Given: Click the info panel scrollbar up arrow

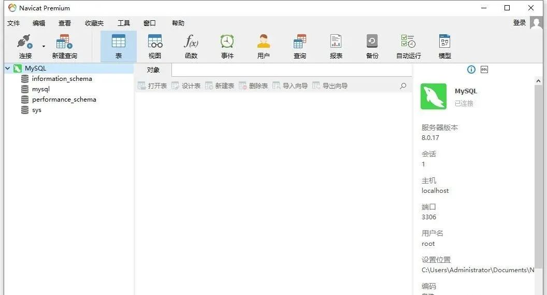Looking at the screenshot, I should point(538,81).
